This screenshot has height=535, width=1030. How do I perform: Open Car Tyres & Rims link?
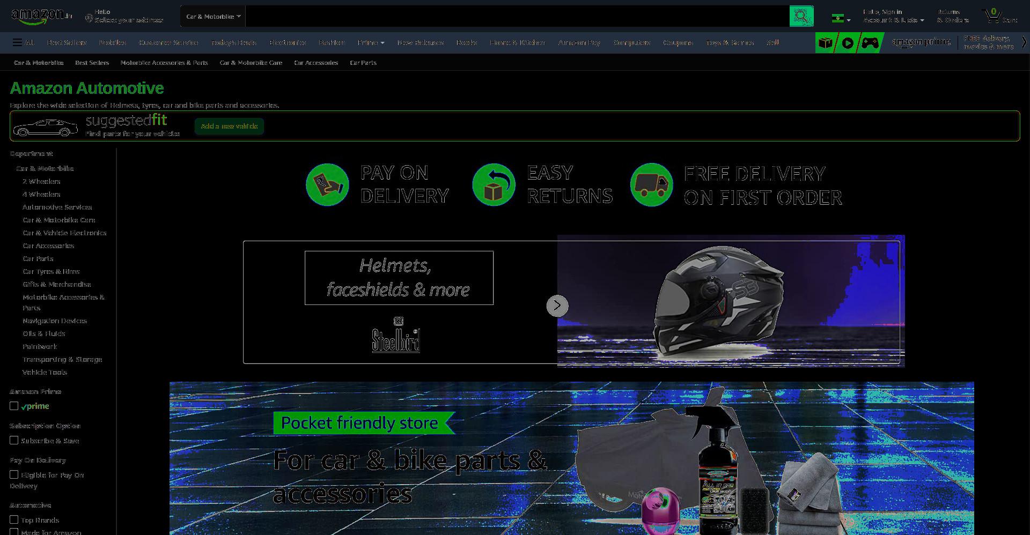pyautogui.click(x=51, y=271)
